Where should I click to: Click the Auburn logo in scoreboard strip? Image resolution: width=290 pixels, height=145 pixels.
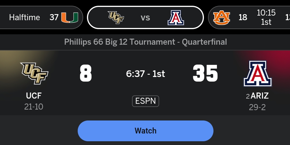click(x=222, y=17)
